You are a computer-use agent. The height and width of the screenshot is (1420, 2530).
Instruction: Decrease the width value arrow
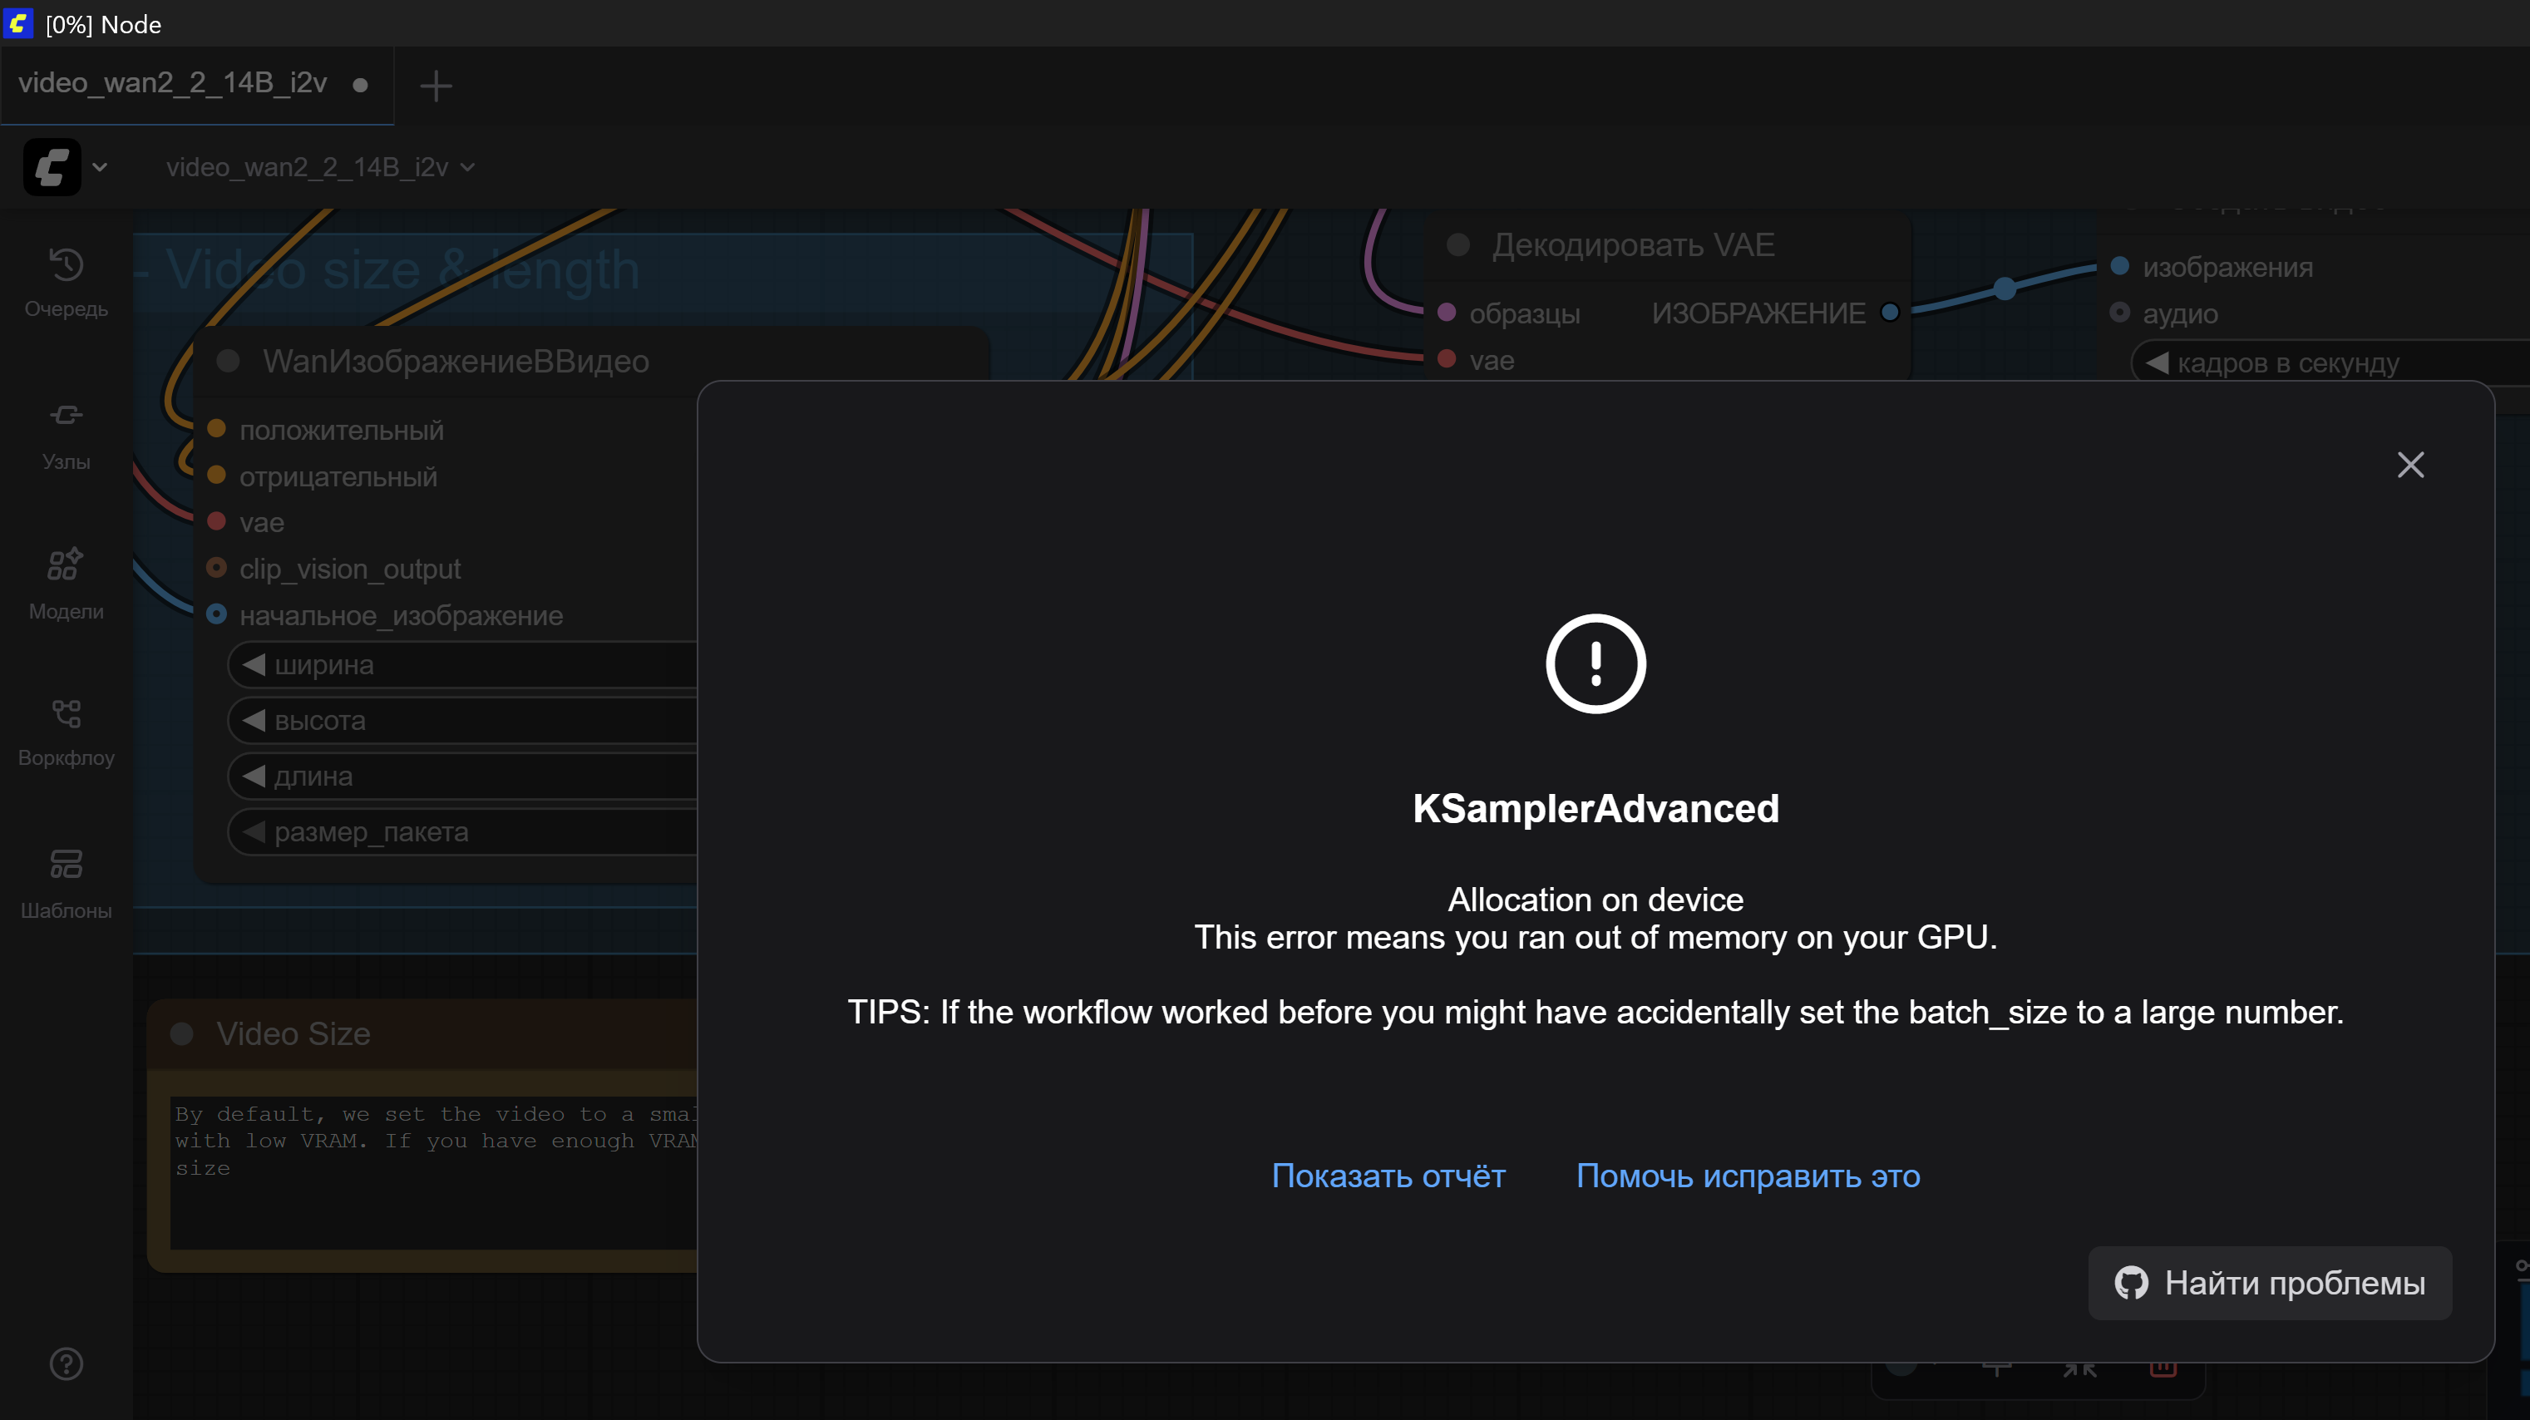254,665
